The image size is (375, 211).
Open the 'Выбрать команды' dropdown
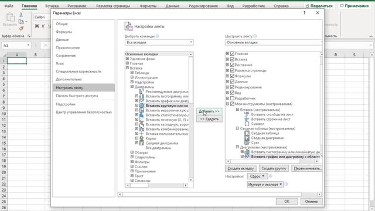(x=159, y=42)
